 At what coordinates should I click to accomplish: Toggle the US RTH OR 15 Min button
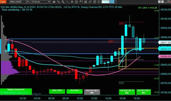pyautogui.click(x=127, y=92)
